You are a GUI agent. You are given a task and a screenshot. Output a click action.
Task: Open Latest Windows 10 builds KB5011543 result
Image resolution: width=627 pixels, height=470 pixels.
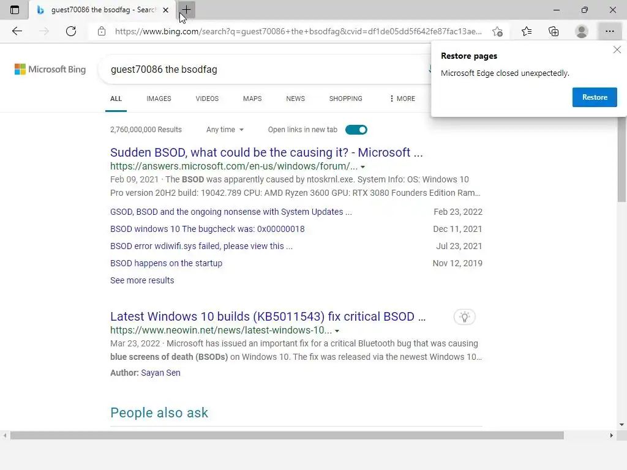[x=268, y=316]
